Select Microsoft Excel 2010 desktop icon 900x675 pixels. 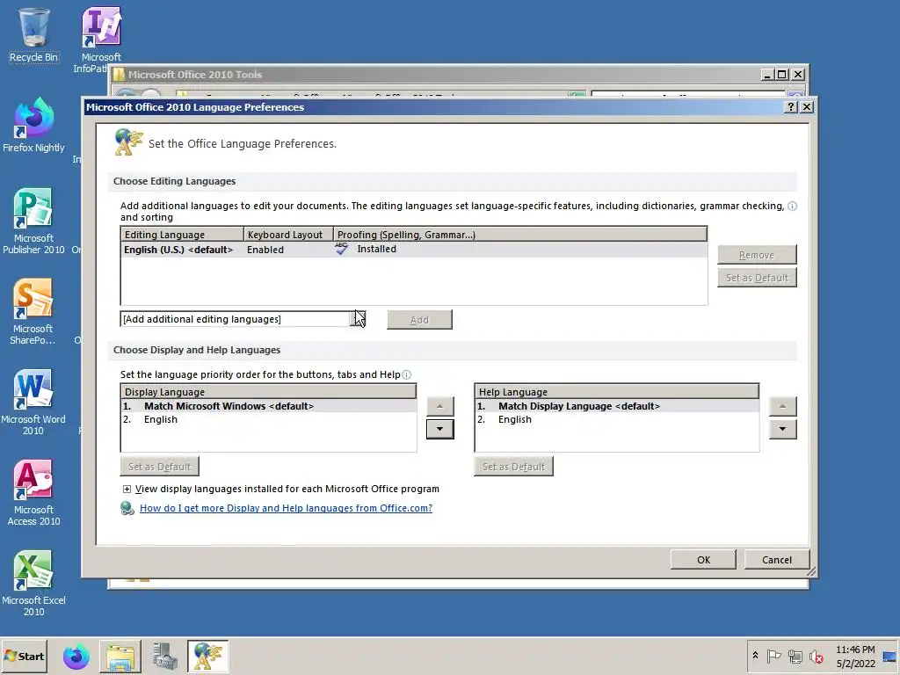(x=33, y=584)
